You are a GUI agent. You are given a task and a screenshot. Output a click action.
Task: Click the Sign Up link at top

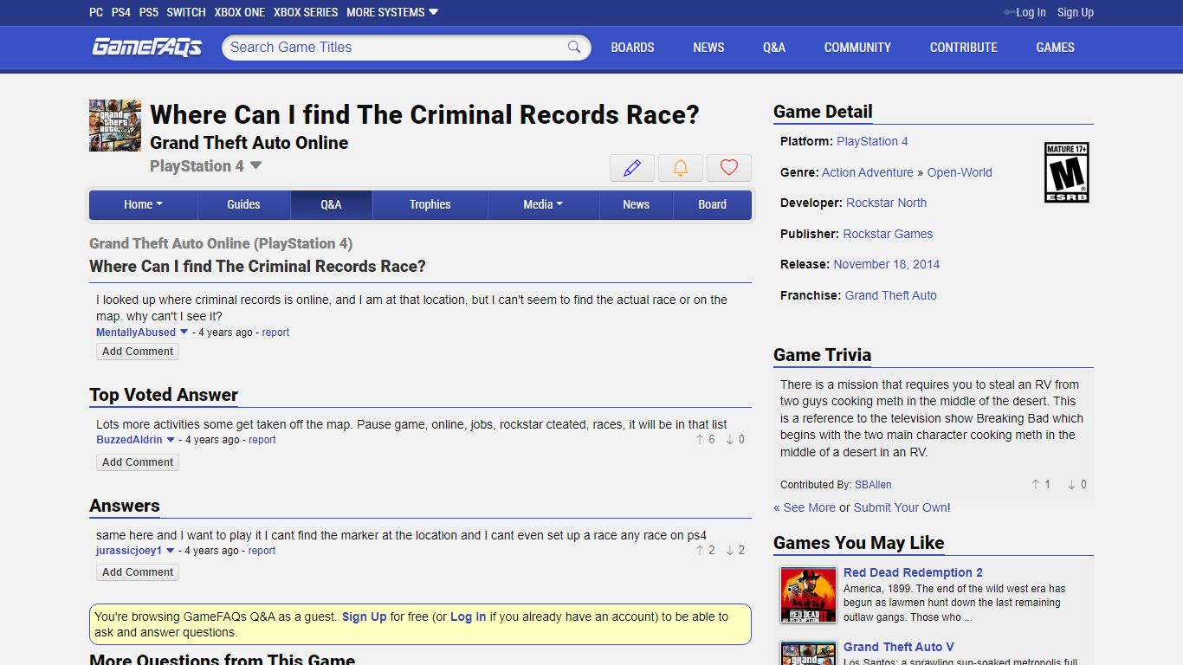(1076, 12)
